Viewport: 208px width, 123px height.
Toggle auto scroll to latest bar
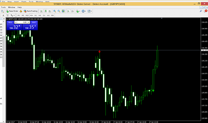(x=68, y=11)
